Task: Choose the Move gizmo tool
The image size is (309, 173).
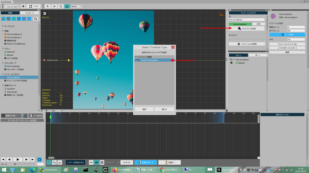Action: coord(54,6)
